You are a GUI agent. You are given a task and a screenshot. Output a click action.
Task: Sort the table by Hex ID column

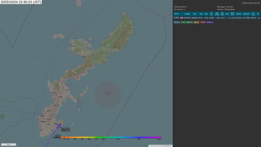pyautogui.click(x=176, y=14)
